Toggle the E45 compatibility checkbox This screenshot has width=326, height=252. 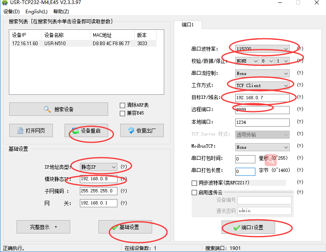(x=123, y=113)
